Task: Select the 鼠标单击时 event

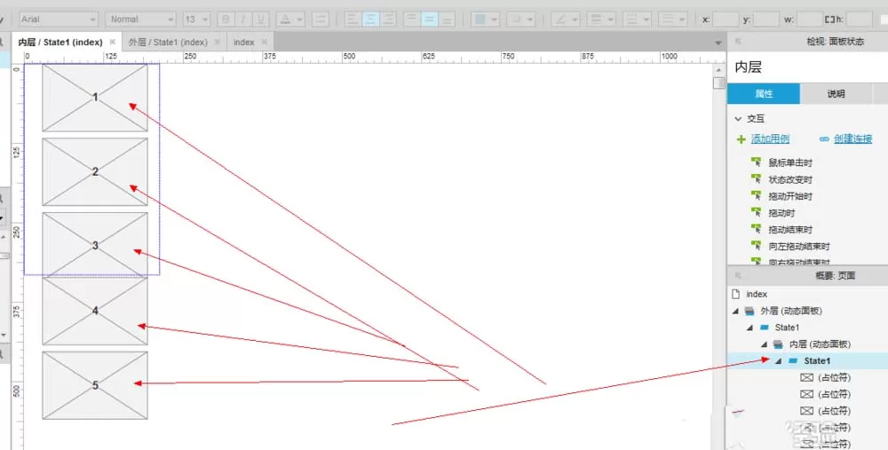Action: click(x=790, y=163)
